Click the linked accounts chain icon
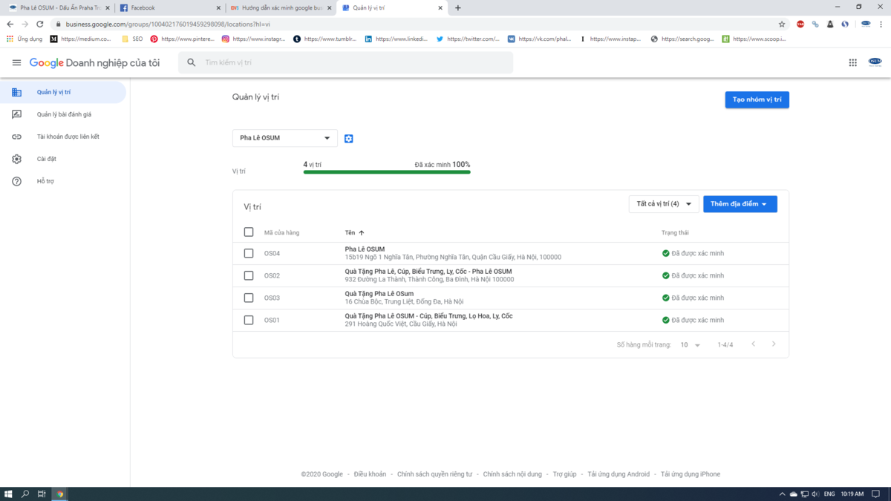The width and height of the screenshot is (891, 501). pyautogui.click(x=16, y=137)
